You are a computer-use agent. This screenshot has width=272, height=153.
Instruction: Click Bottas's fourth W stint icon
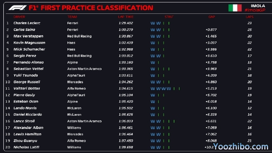(x=169, y=89)
